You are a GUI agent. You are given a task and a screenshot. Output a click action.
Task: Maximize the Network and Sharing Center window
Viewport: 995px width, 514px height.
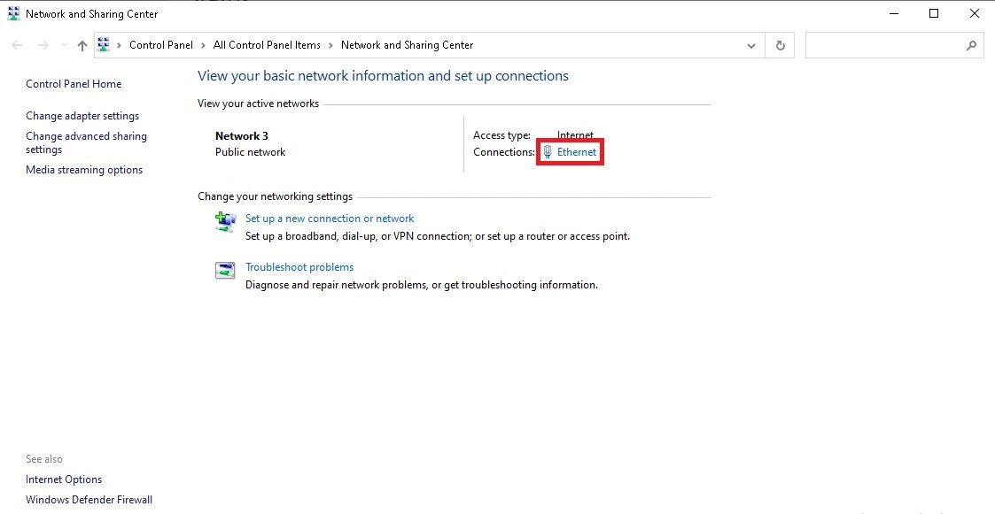coord(934,13)
